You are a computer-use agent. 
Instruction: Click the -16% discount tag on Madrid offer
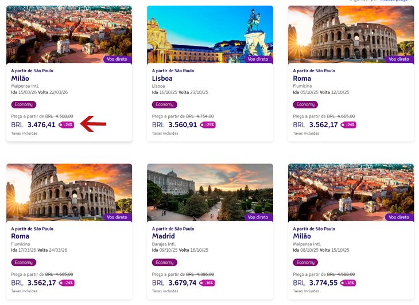coord(207,283)
